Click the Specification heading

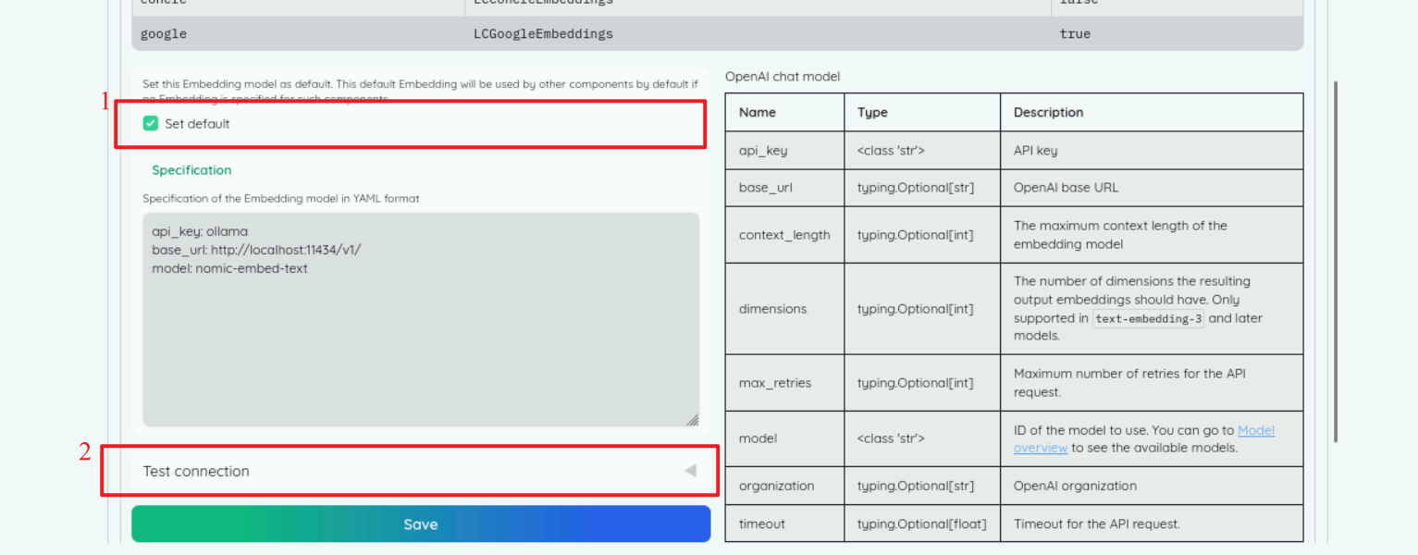pyautogui.click(x=191, y=170)
